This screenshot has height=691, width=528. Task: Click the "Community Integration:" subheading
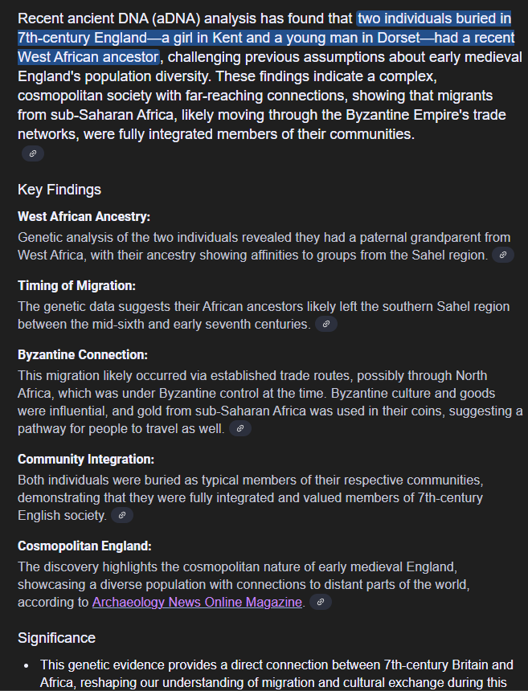click(x=86, y=460)
